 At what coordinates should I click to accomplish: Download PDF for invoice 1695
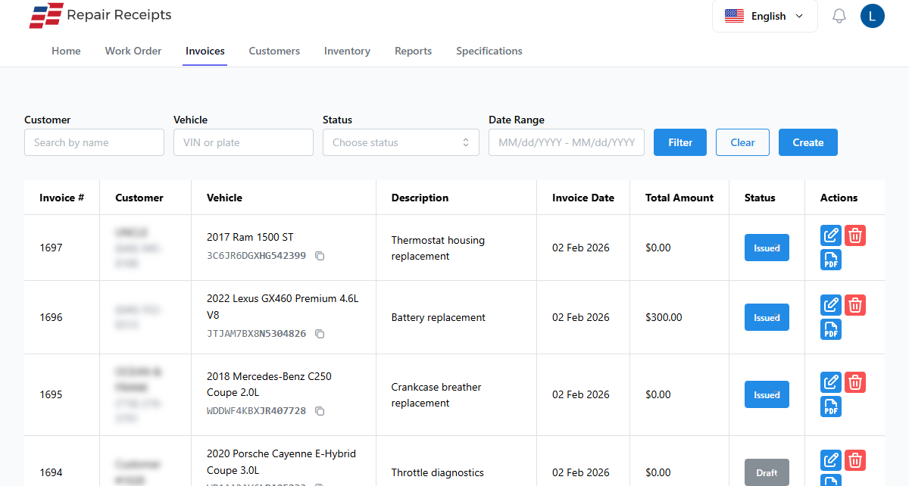pos(831,407)
